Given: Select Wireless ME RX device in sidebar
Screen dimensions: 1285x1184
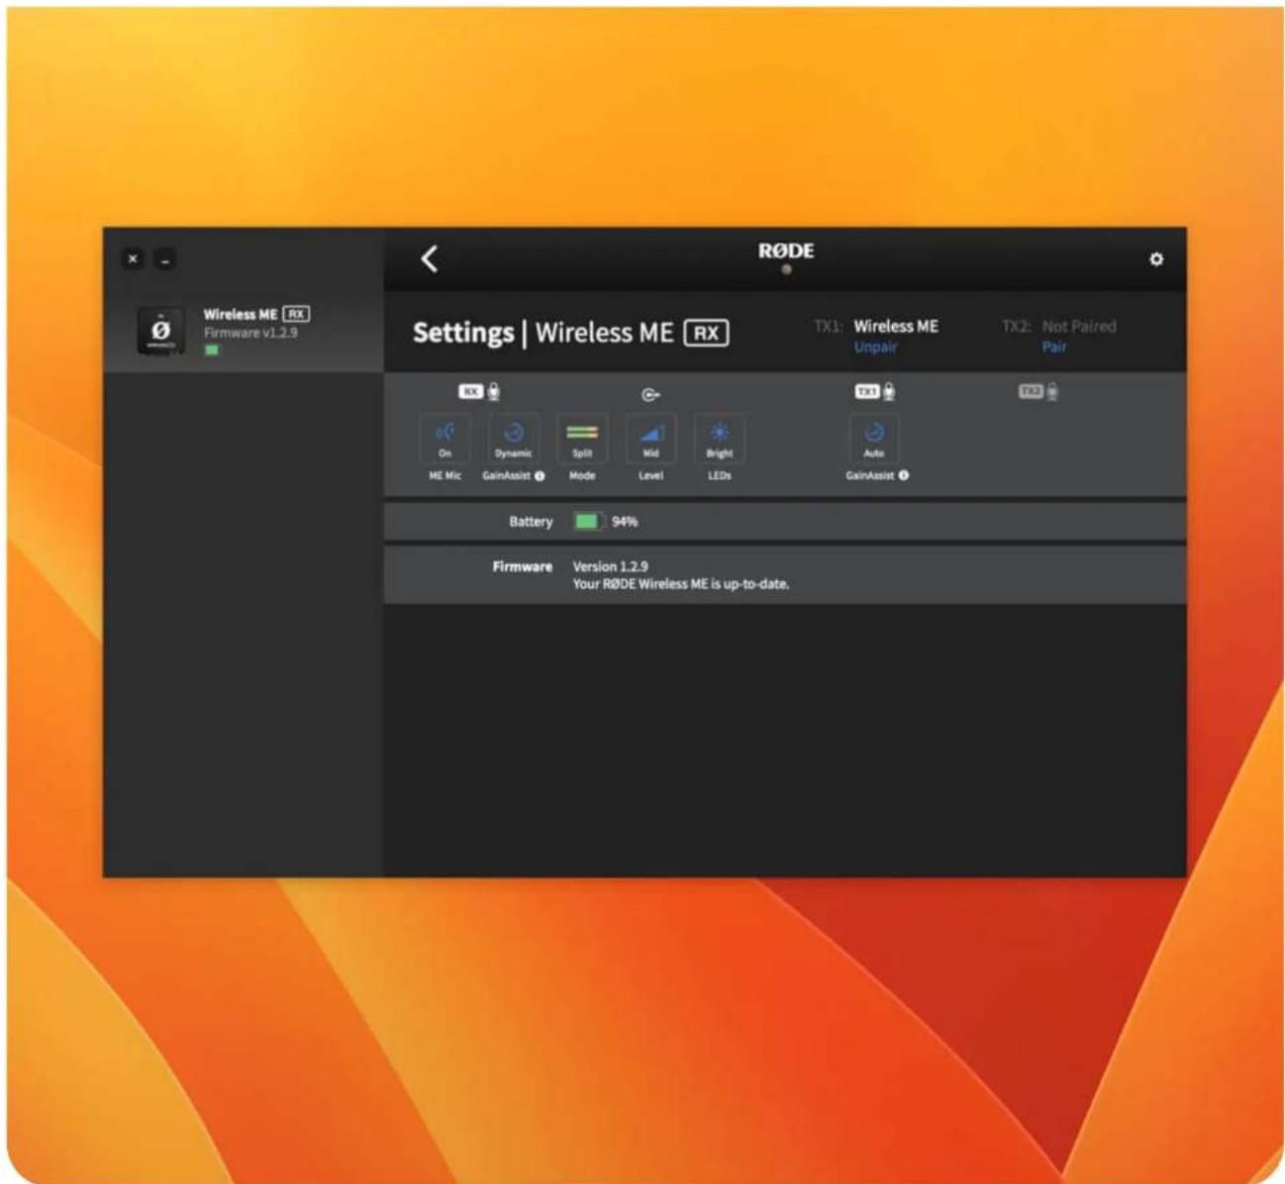Looking at the screenshot, I should pos(244,332).
